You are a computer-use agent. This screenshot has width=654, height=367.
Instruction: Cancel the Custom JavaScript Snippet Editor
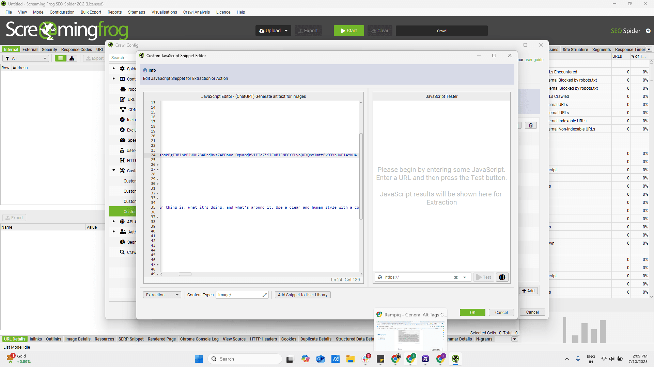tap(501, 313)
